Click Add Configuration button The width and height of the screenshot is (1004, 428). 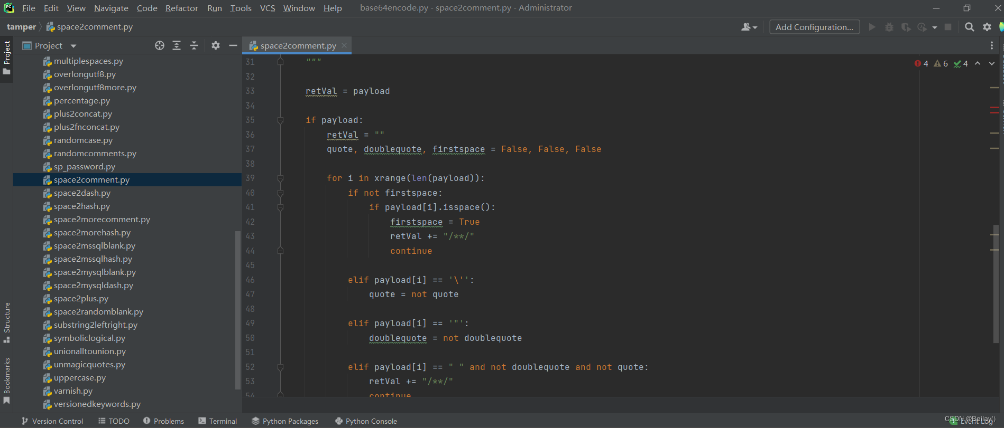[x=814, y=27]
